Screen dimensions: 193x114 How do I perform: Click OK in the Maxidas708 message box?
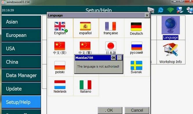tap(113, 58)
